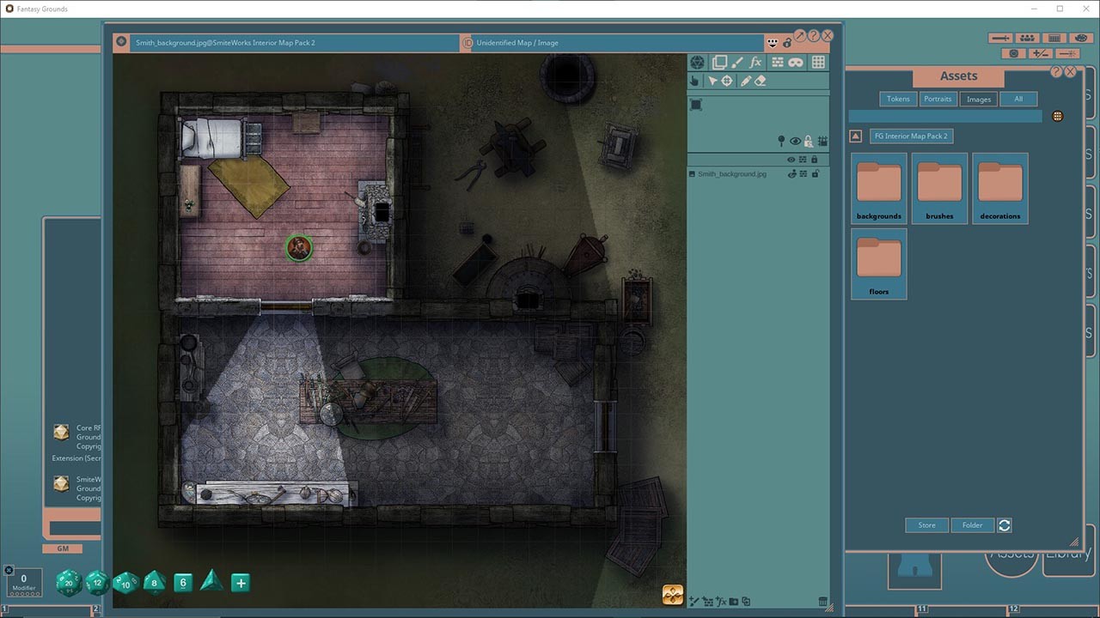Select the pointer selection tool
The height and width of the screenshot is (618, 1100).
[714, 81]
